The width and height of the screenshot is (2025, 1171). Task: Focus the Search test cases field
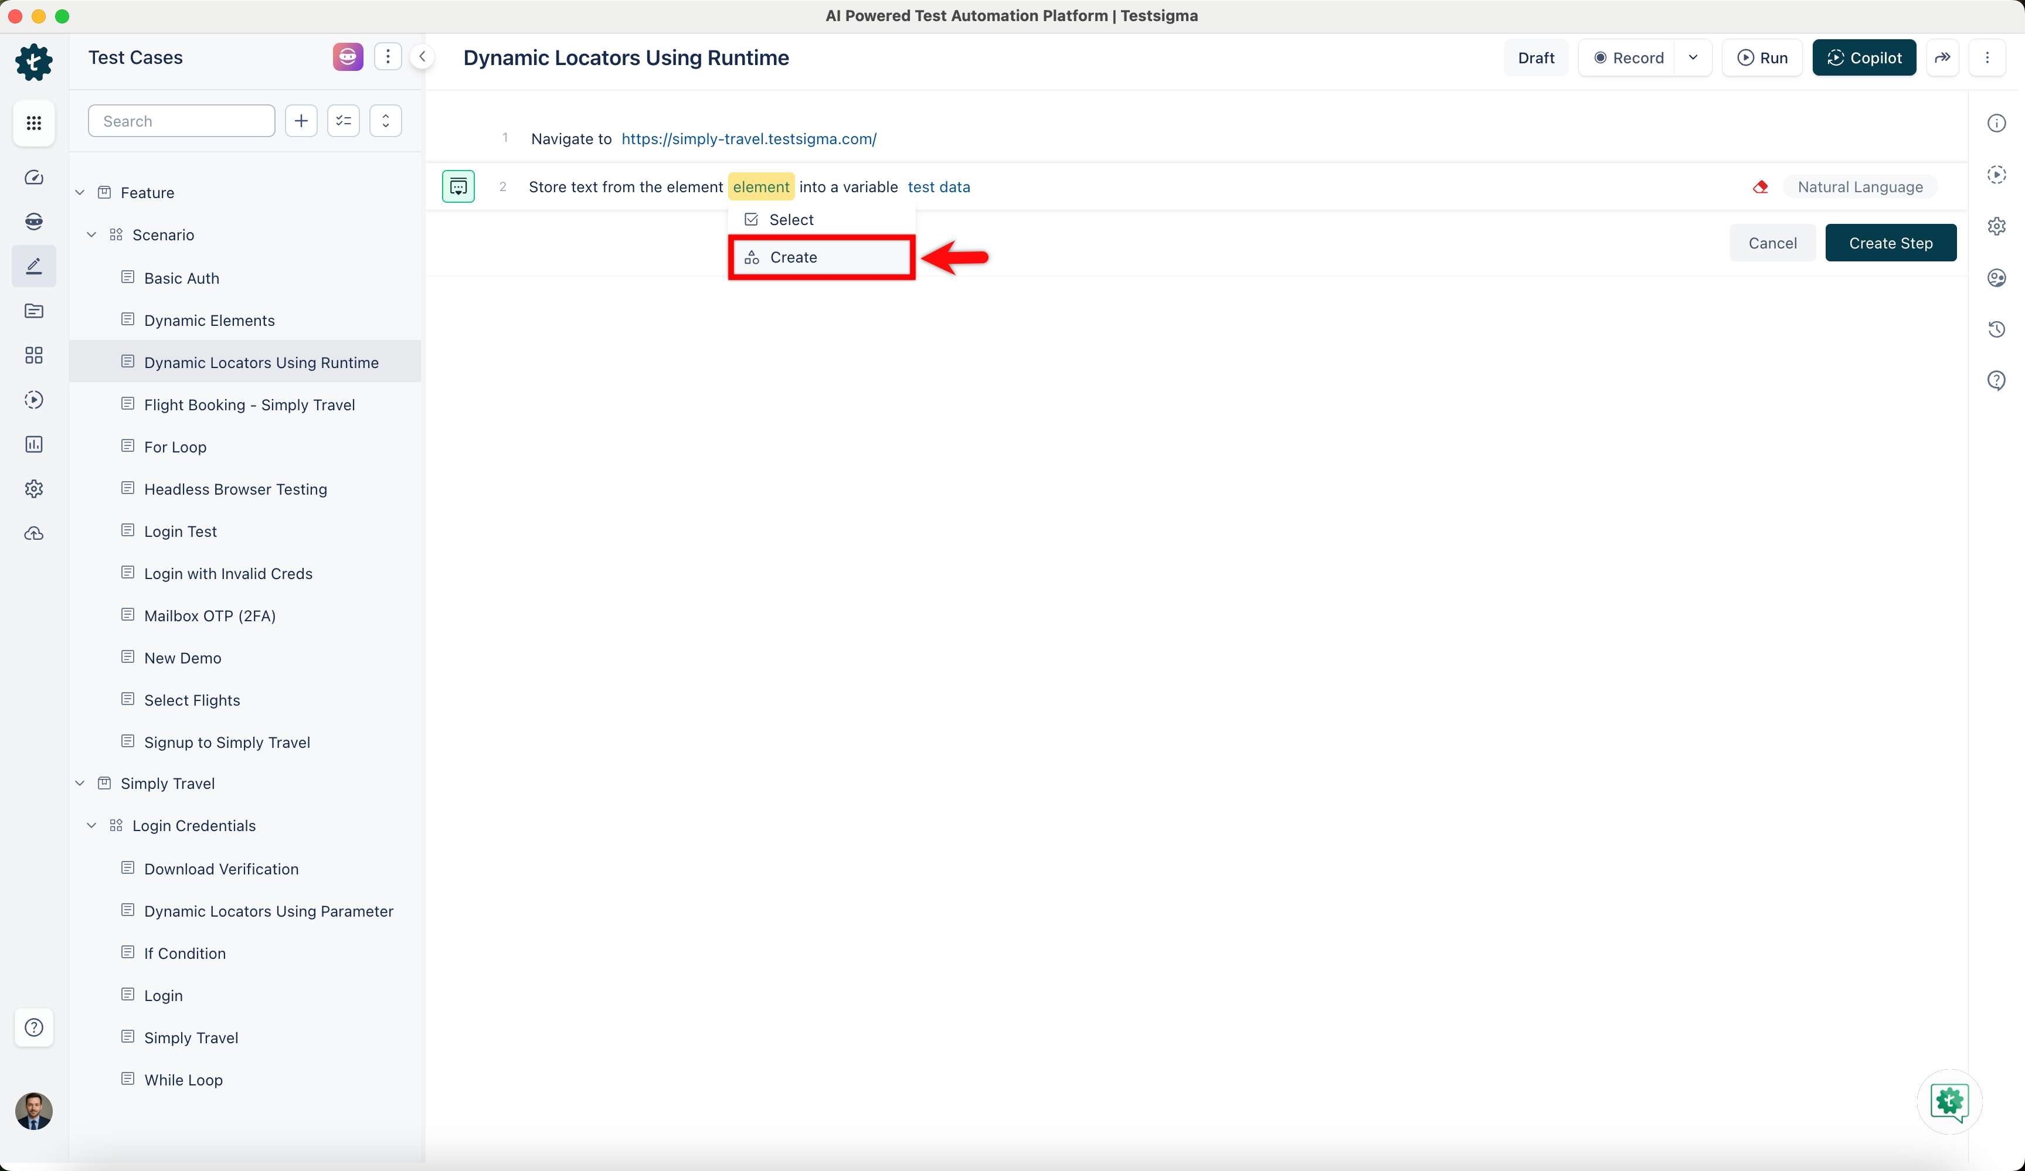[x=182, y=121]
